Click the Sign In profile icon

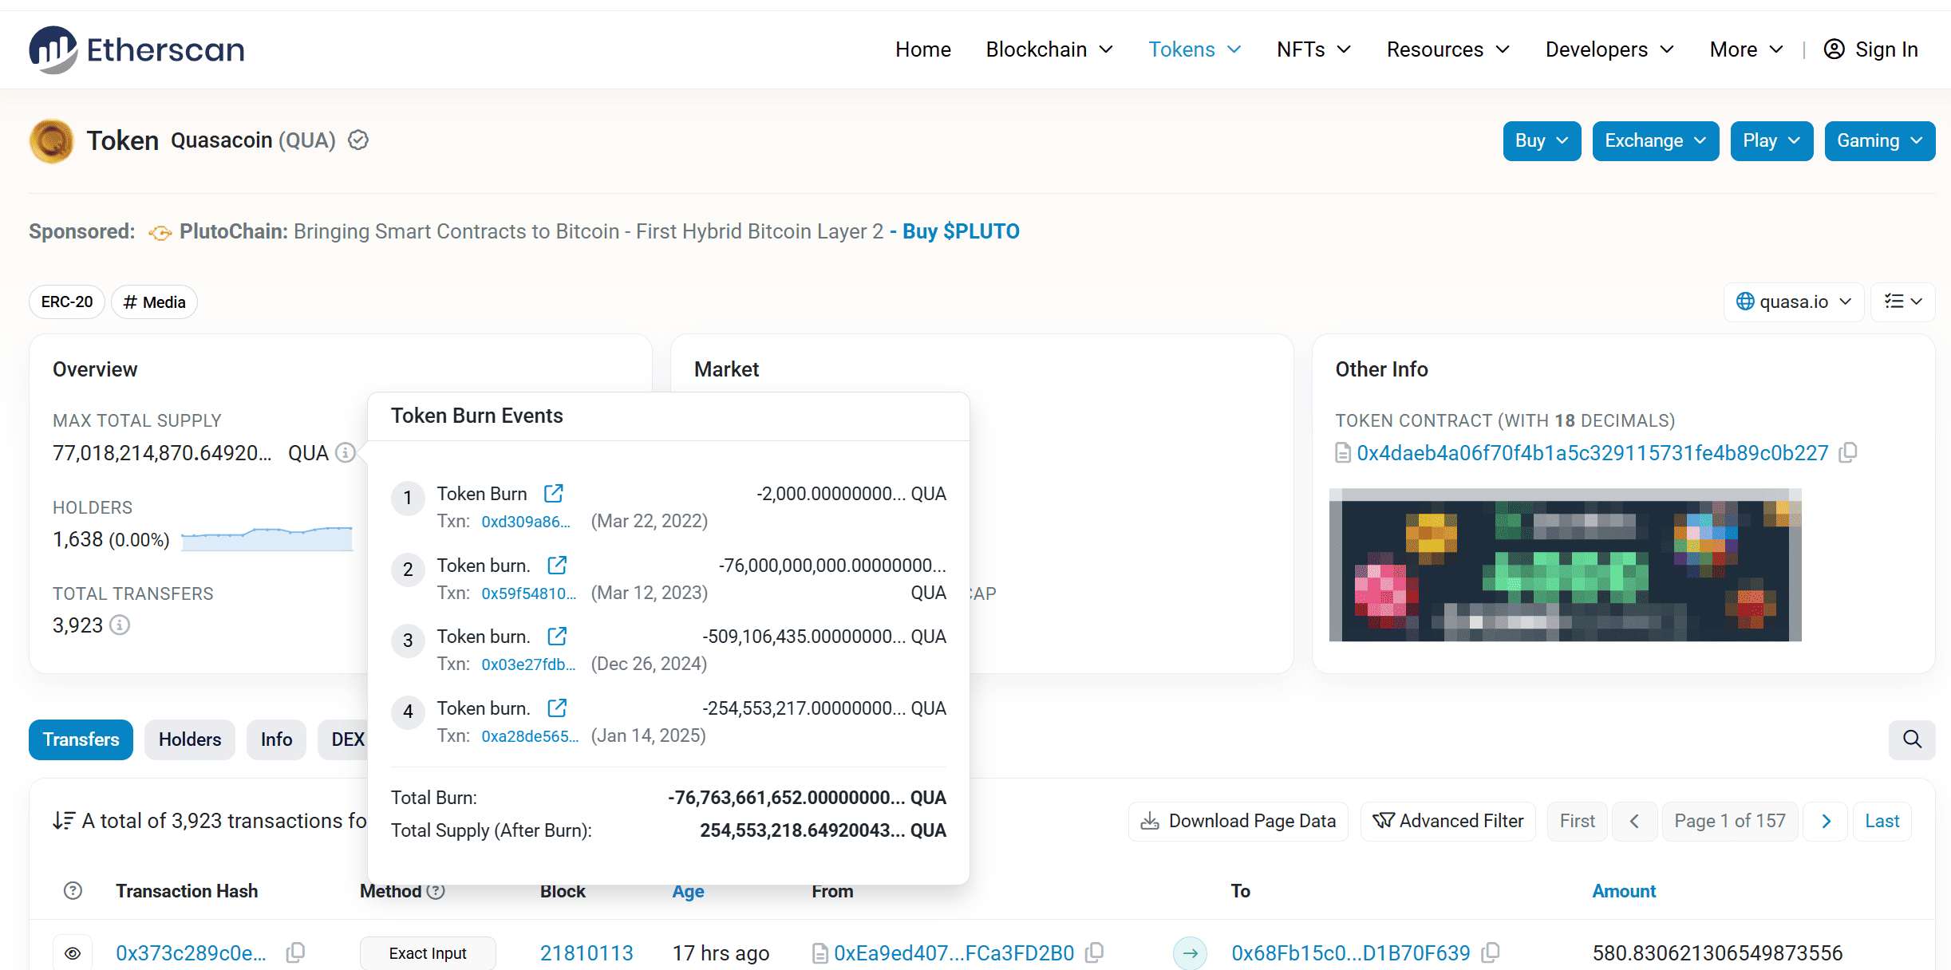tap(1833, 49)
